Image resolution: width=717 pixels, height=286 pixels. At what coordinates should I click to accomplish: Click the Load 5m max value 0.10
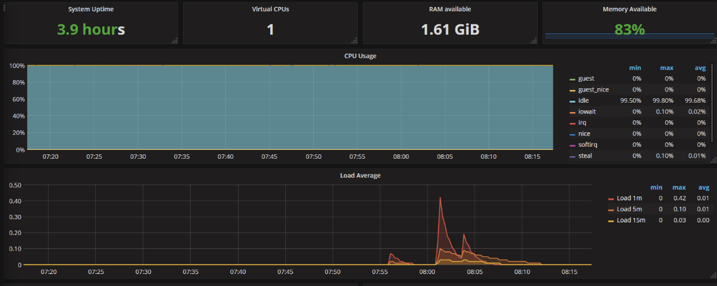pyautogui.click(x=679, y=209)
